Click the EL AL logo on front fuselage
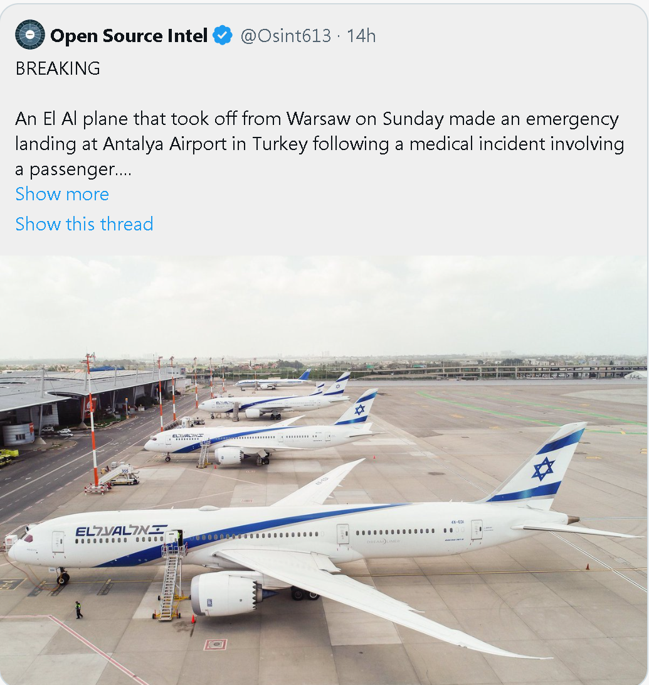Viewport: 649px width, 685px height. (120, 531)
